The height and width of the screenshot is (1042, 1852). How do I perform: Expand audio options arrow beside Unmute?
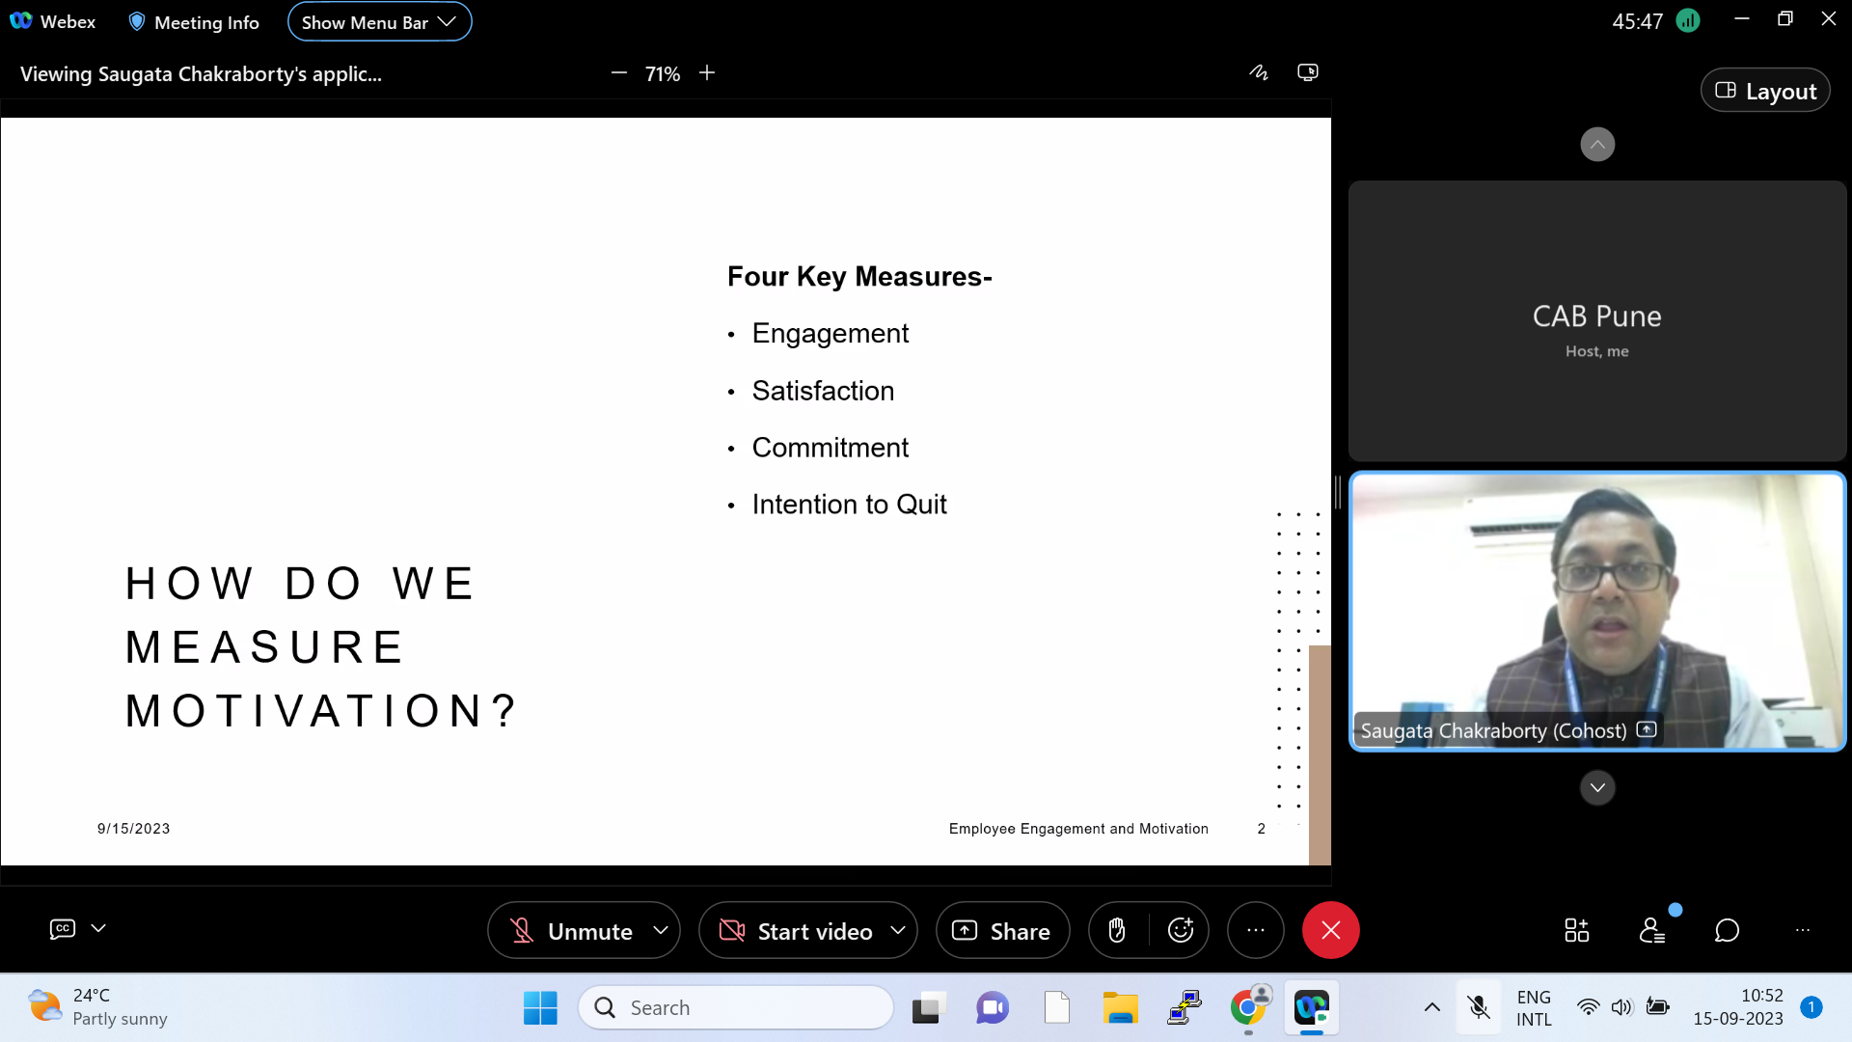tap(661, 930)
